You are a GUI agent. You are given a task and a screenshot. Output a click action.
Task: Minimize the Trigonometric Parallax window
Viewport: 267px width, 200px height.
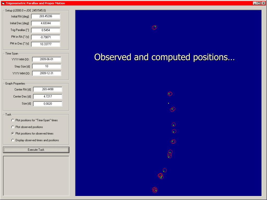pos(255,3)
